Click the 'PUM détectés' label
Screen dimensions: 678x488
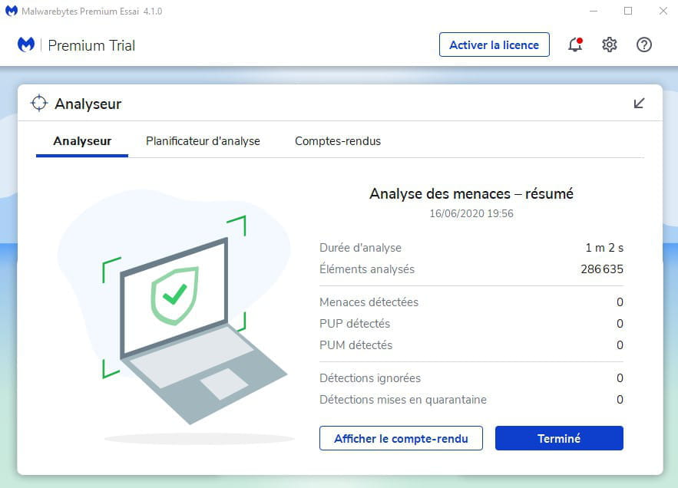coord(356,345)
